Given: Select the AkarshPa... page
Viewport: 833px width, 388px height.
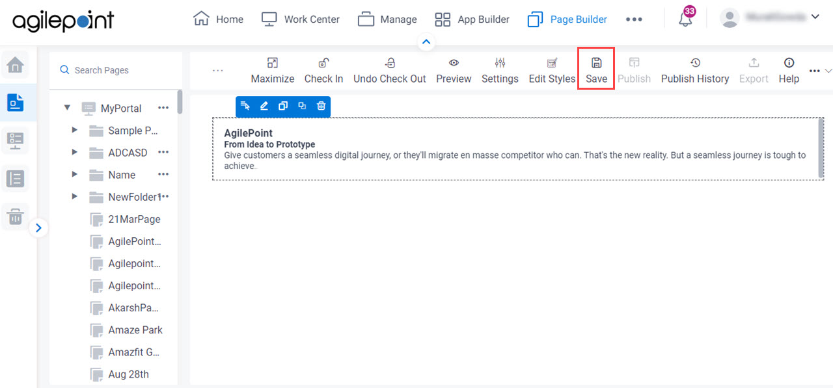Looking at the screenshot, I should 133,308.
